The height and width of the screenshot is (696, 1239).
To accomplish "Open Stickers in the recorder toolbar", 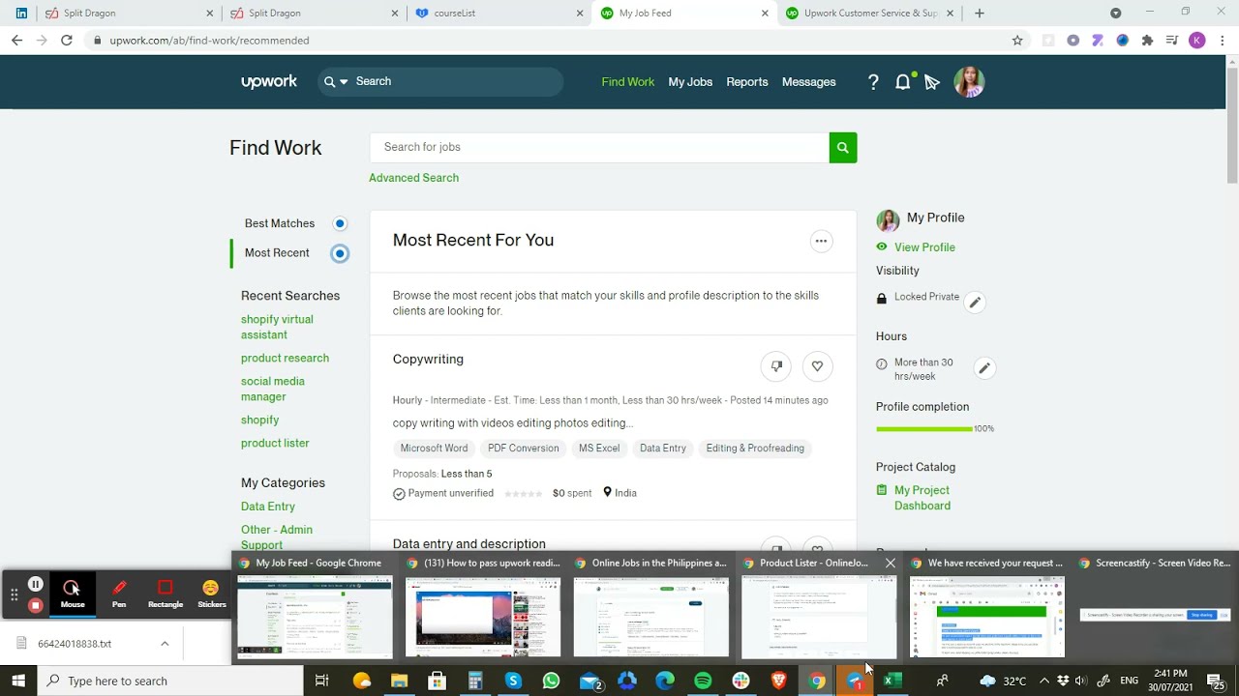I will click(211, 593).
